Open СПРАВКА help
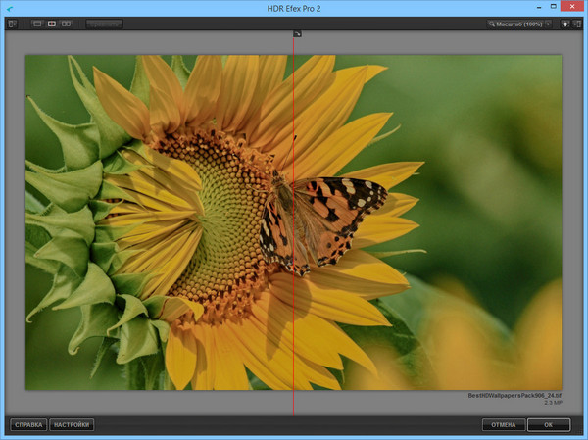588x440 pixels. pyautogui.click(x=28, y=425)
